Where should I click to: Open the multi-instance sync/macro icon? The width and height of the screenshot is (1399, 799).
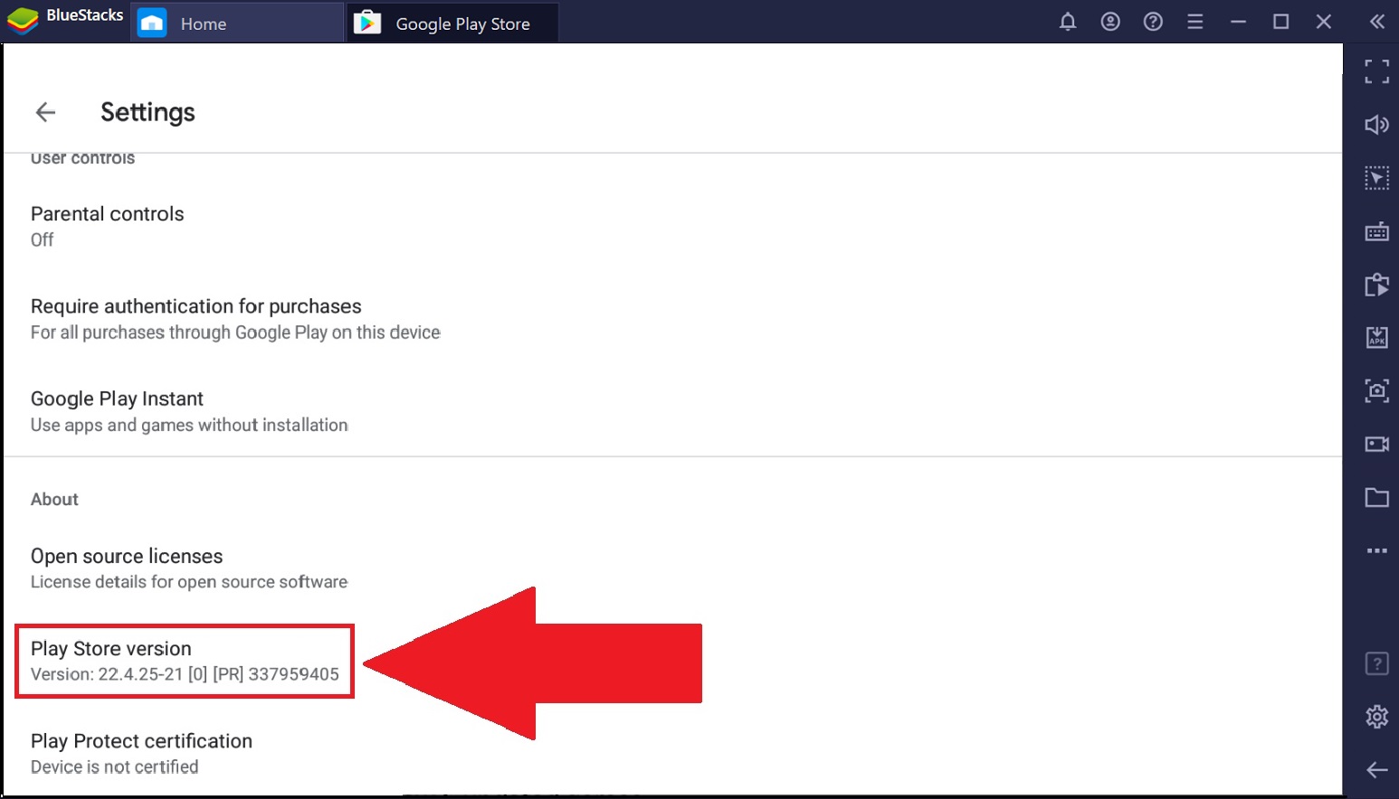tap(1376, 285)
